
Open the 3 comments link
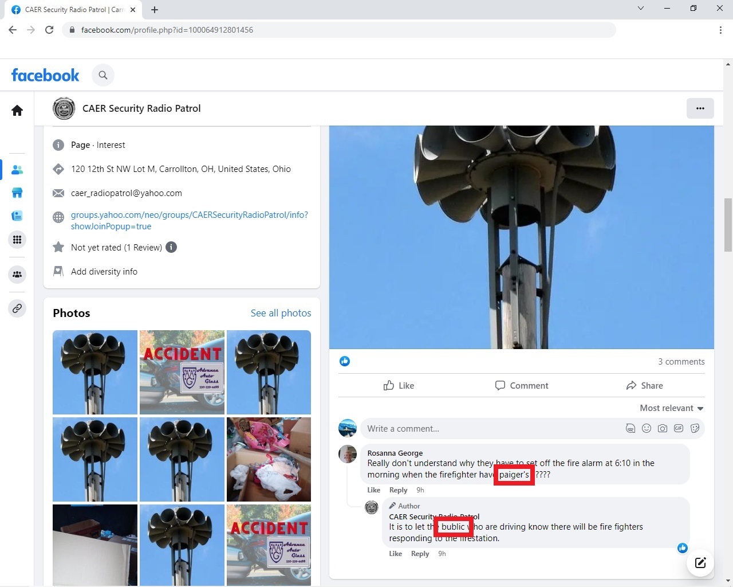pyautogui.click(x=681, y=362)
